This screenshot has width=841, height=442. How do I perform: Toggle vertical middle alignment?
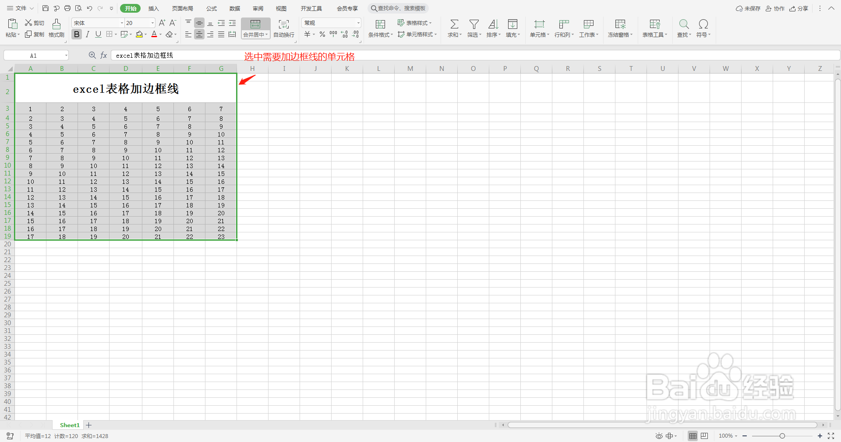199,23
